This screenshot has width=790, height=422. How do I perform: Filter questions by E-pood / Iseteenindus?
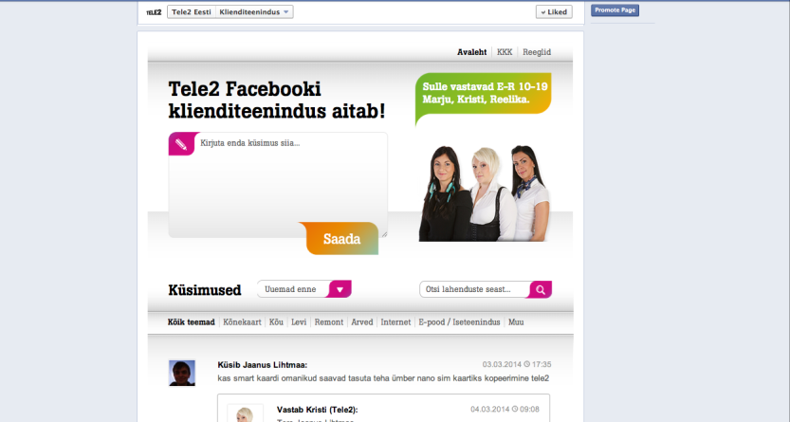[x=459, y=322]
